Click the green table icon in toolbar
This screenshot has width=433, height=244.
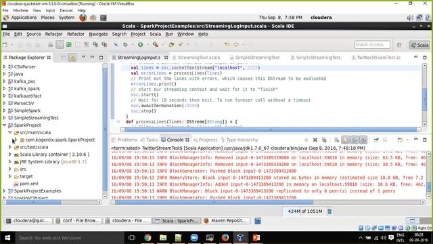[69, 45]
